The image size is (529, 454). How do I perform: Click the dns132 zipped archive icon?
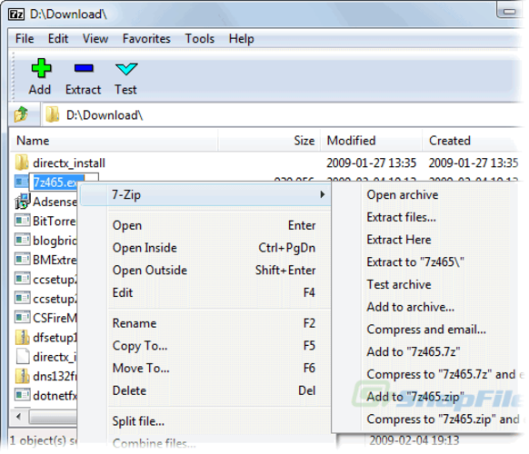click(x=22, y=376)
